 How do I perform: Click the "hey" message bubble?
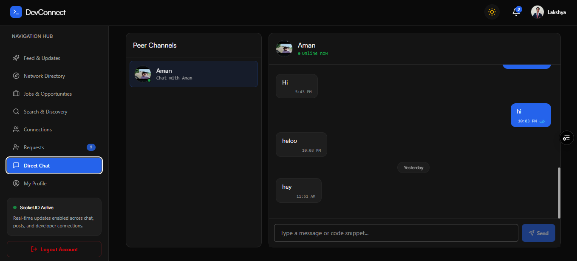pos(299,190)
